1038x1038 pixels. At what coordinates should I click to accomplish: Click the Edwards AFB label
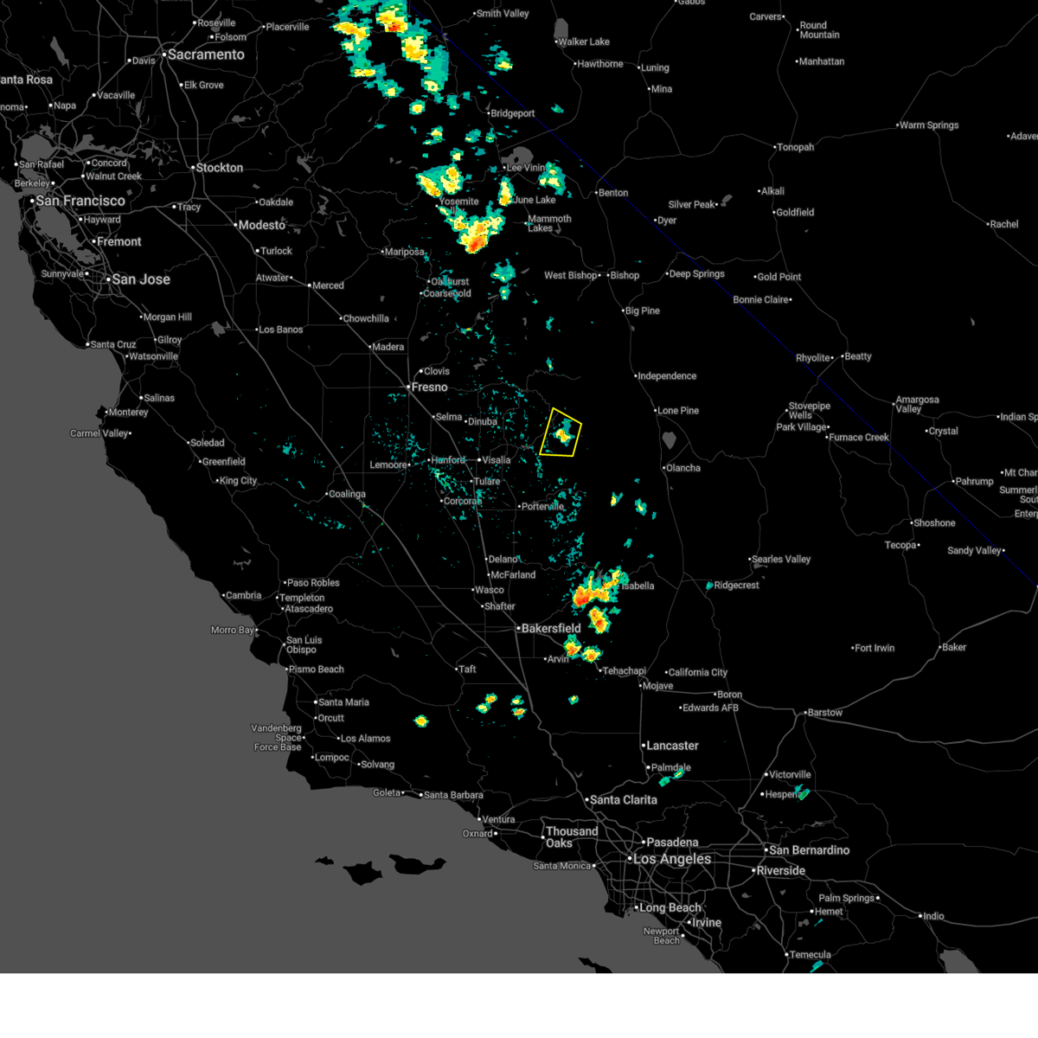pos(711,708)
